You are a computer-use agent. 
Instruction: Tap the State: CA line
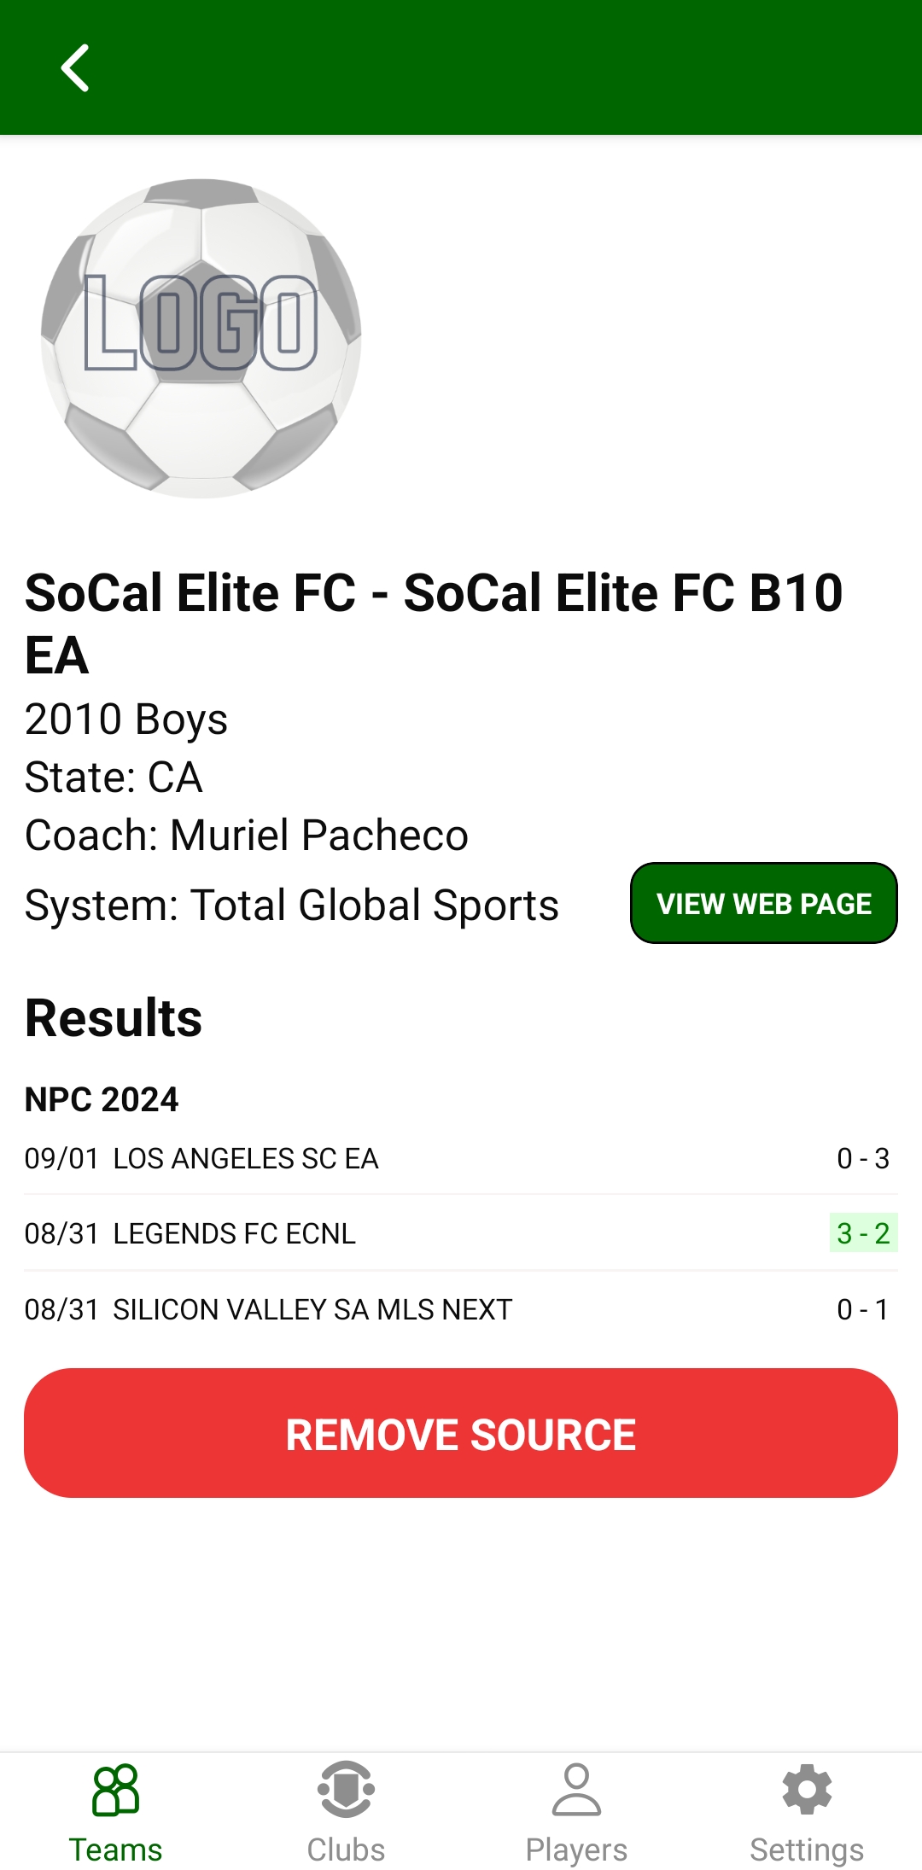[114, 777]
